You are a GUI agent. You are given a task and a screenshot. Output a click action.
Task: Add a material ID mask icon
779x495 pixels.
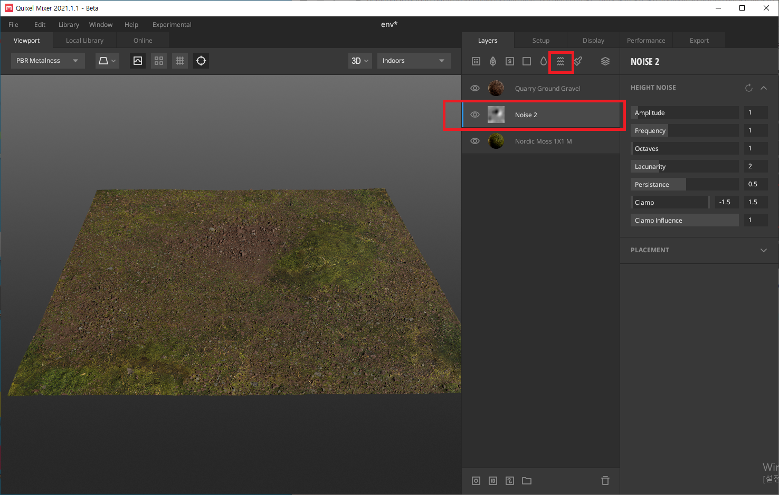click(x=493, y=481)
